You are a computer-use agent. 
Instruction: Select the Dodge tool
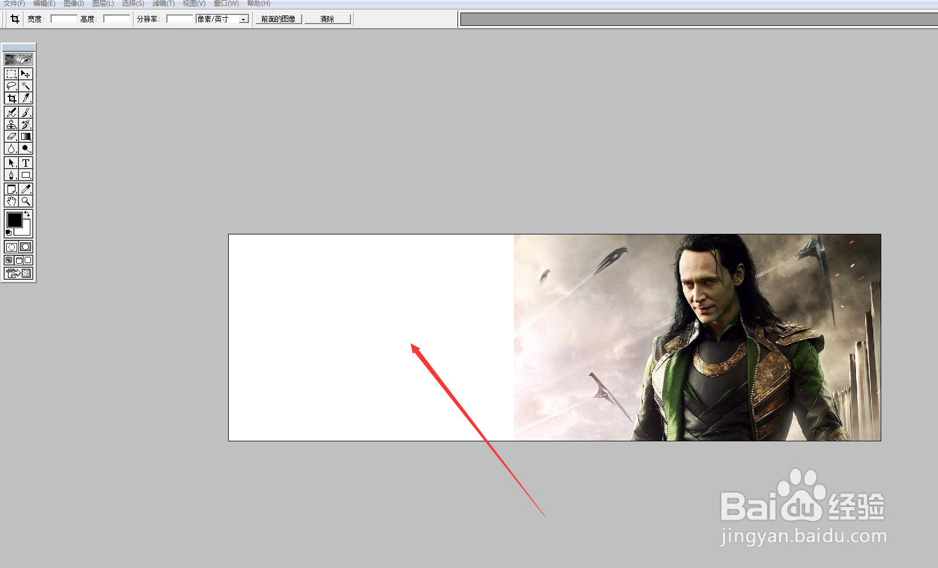point(26,148)
